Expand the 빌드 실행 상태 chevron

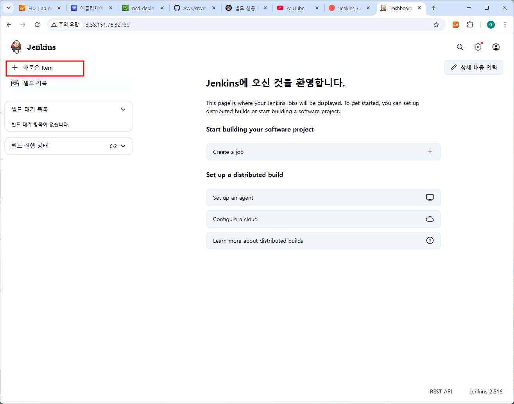[x=123, y=146]
